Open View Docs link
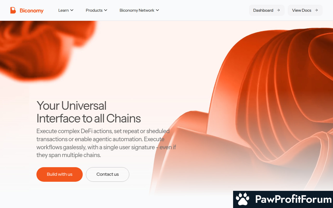Image resolution: width=333 pixels, height=208 pixels. pyautogui.click(x=305, y=10)
